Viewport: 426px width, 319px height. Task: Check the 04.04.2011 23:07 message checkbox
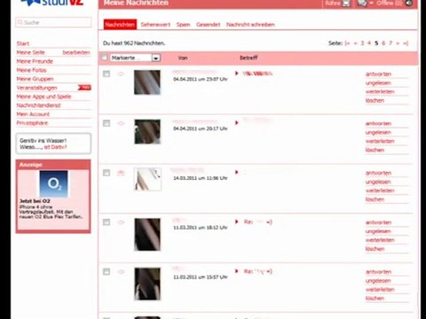(x=106, y=74)
